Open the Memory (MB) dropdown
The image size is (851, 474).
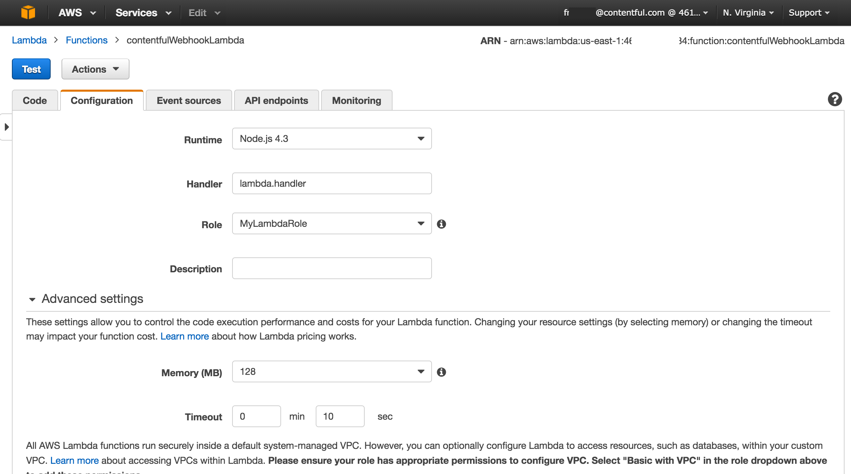(332, 371)
